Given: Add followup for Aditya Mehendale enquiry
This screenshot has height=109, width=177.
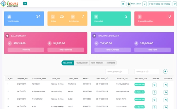Looking at the screenshot, I should click(166, 92).
